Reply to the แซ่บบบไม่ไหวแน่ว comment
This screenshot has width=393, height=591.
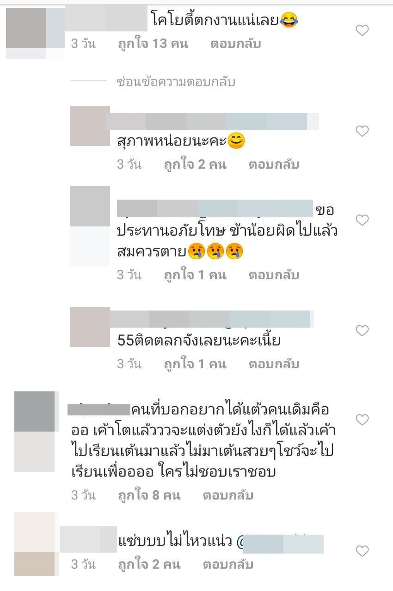point(228,564)
